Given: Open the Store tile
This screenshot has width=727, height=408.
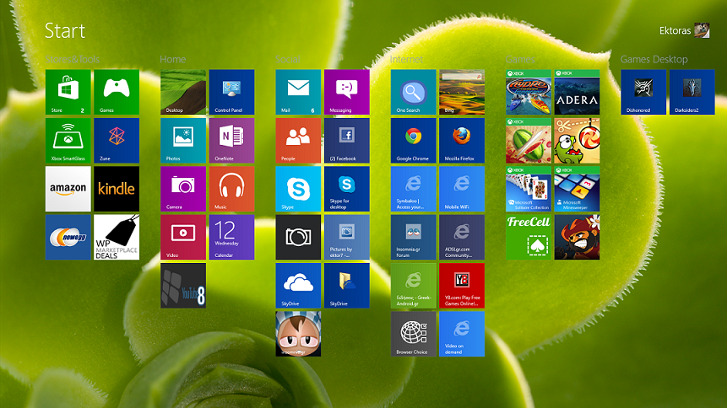Looking at the screenshot, I should [68, 92].
